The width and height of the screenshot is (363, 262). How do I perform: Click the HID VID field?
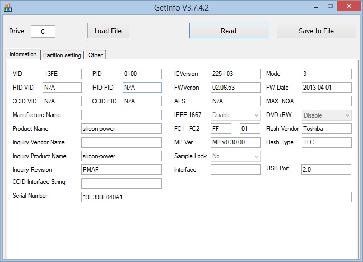62,88
